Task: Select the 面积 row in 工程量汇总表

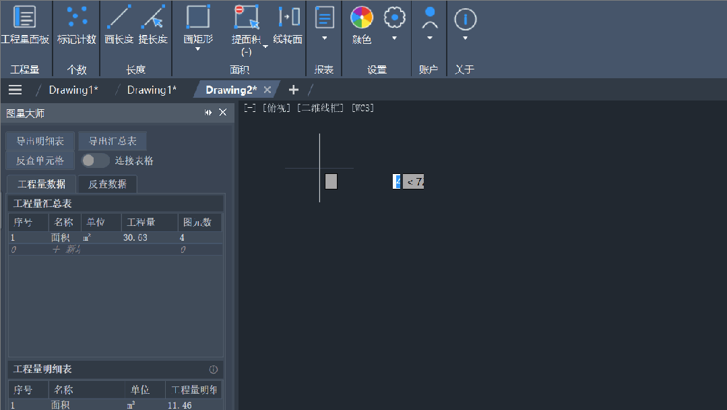Action: (115, 237)
